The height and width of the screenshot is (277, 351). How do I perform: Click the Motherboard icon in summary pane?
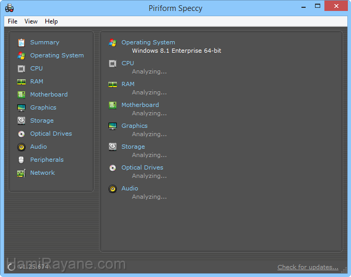click(x=113, y=105)
